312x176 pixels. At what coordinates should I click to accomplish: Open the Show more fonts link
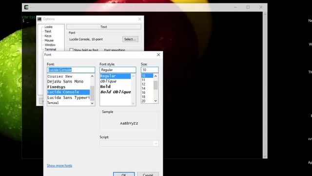point(59,165)
